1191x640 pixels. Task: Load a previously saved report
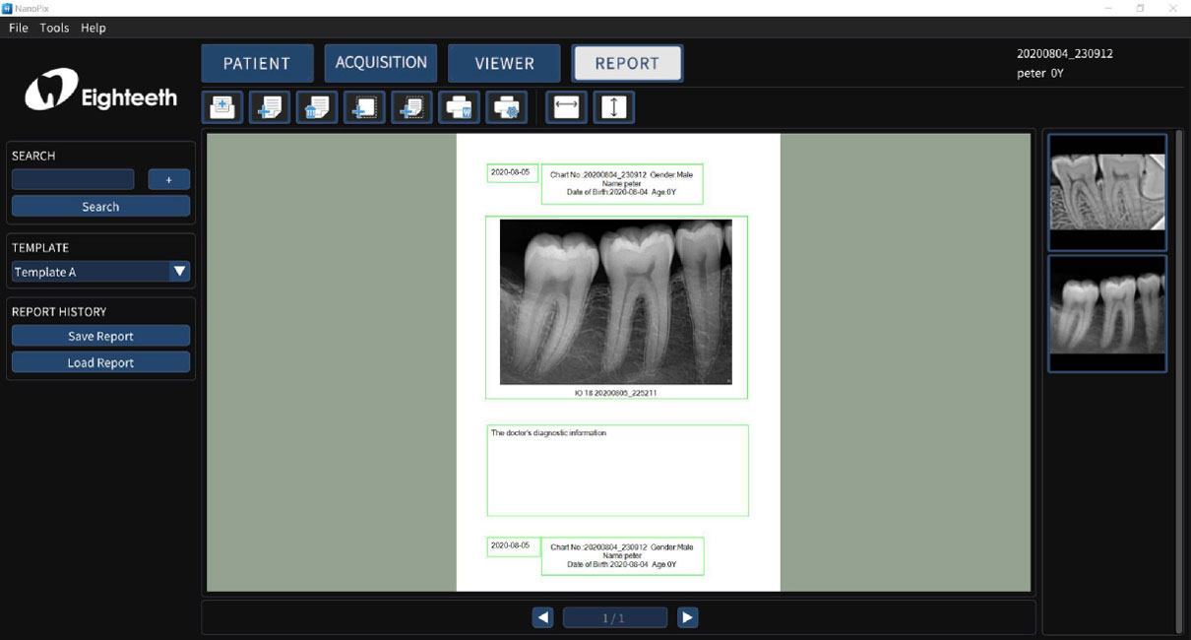click(100, 361)
